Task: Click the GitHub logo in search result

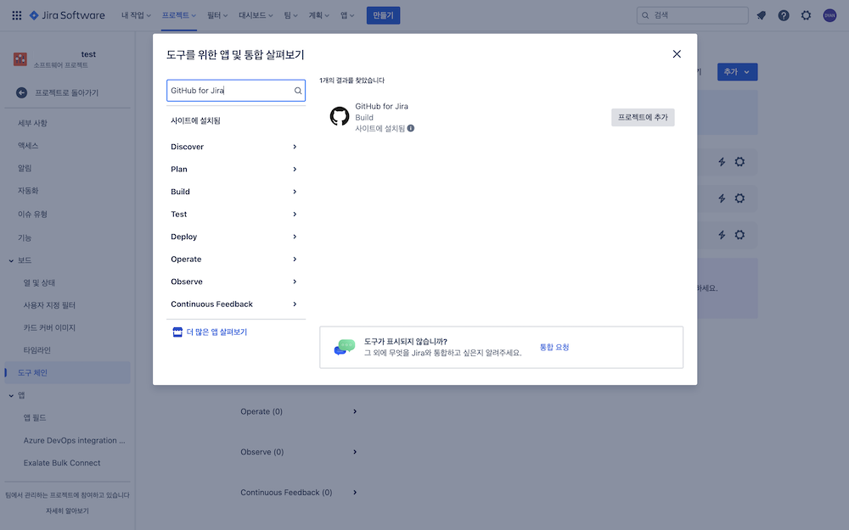Action: click(340, 116)
